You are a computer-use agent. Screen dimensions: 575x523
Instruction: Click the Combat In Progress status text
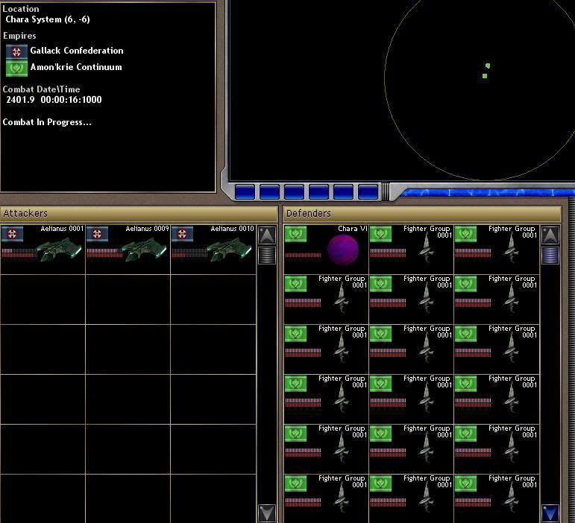coord(47,122)
